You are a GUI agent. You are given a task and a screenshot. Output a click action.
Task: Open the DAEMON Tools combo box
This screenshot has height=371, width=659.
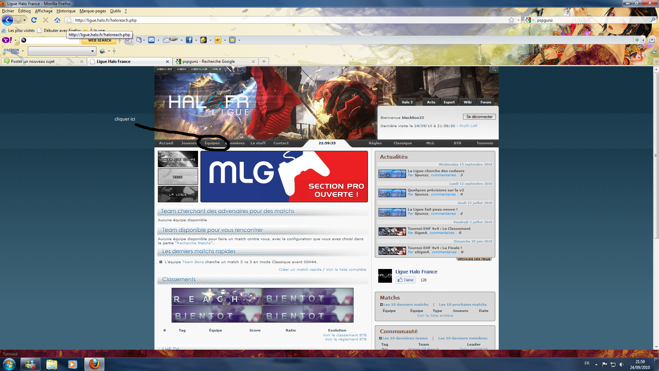tap(62, 51)
